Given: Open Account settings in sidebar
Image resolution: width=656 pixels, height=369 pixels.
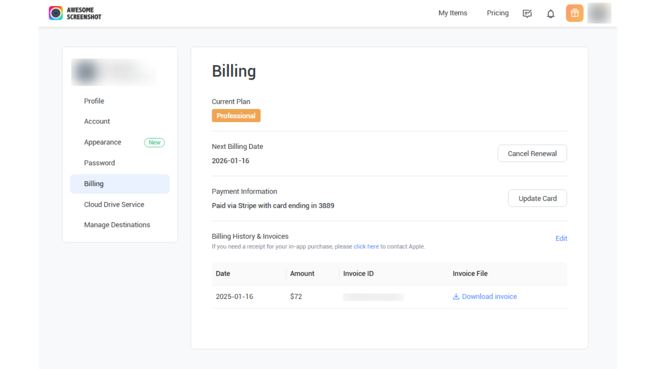Looking at the screenshot, I should pos(97,122).
